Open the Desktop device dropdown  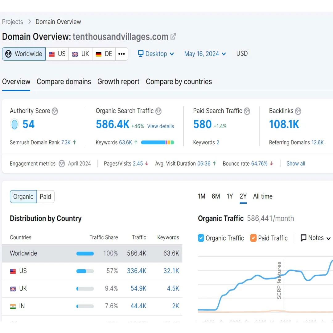(x=156, y=54)
